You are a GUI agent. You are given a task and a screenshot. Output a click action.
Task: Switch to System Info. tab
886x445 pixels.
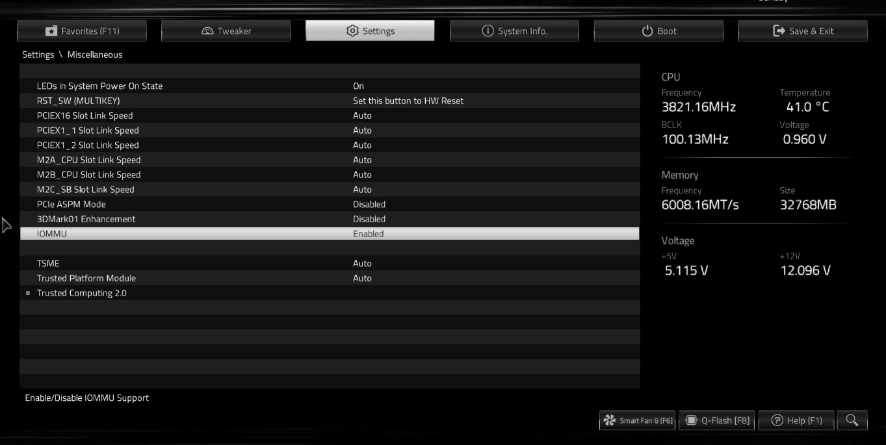[514, 31]
